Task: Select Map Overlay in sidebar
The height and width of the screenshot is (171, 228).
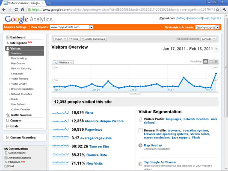Action: [x=18, y=63]
